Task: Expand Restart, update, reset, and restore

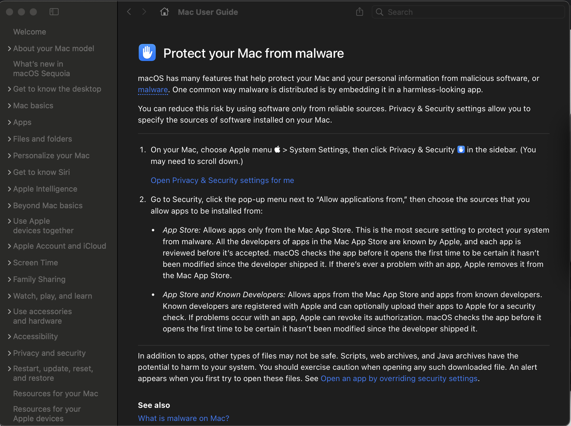Action: tap(10, 369)
